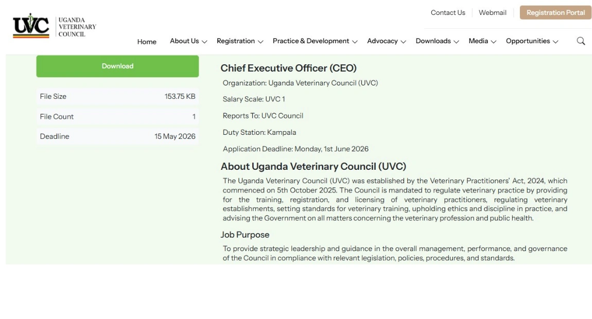
Task: Click the Job Purpose heading
Action: [245, 235]
